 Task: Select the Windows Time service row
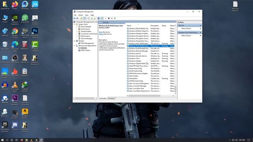[x=150, y=58]
